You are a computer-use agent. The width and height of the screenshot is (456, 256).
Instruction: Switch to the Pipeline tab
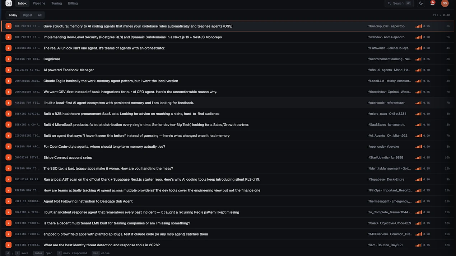tap(39, 3)
